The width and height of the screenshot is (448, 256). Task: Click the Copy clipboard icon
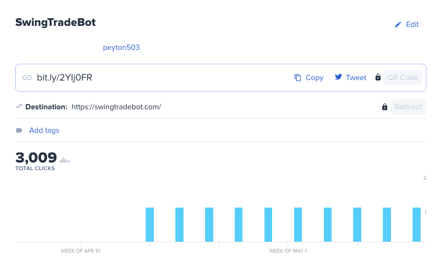[298, 78]
